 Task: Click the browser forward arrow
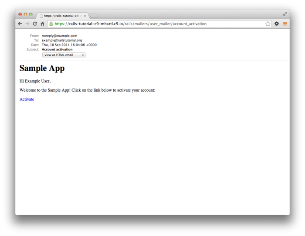tap(27, 23)
